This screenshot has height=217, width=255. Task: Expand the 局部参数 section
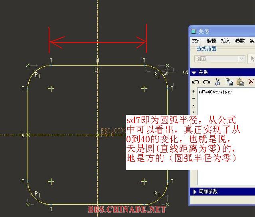coord(222,192)
